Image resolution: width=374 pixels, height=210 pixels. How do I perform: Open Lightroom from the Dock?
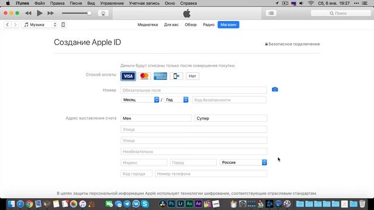pyautogui.click(x=181, y=204)
